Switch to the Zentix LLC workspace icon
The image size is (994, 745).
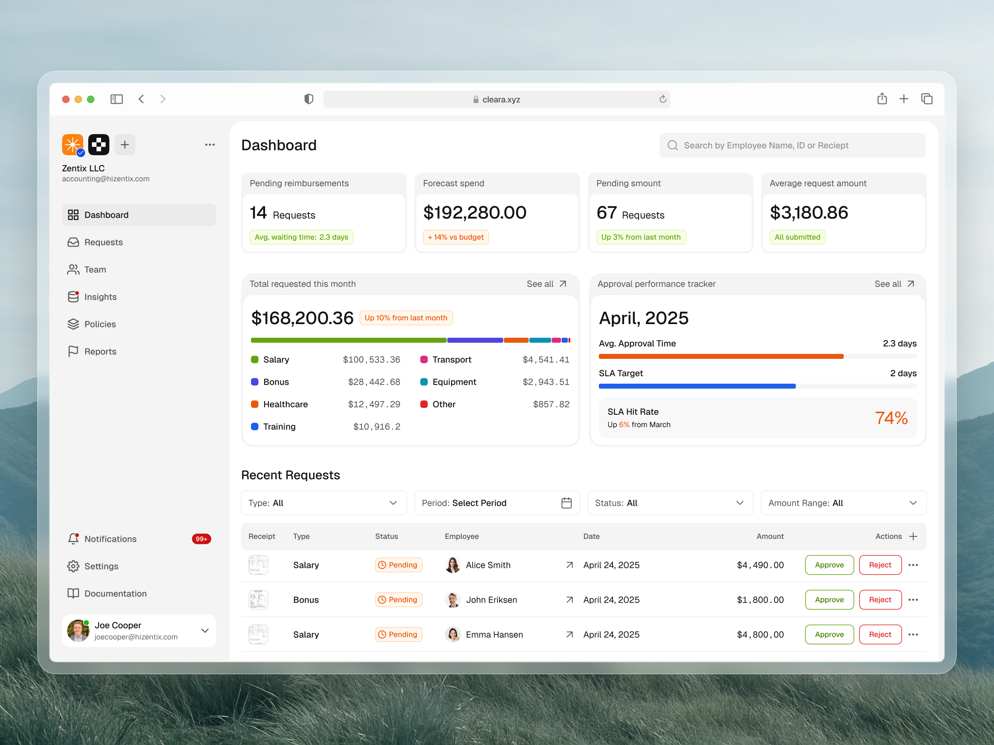pyautogui.click(x=73, y=144)
